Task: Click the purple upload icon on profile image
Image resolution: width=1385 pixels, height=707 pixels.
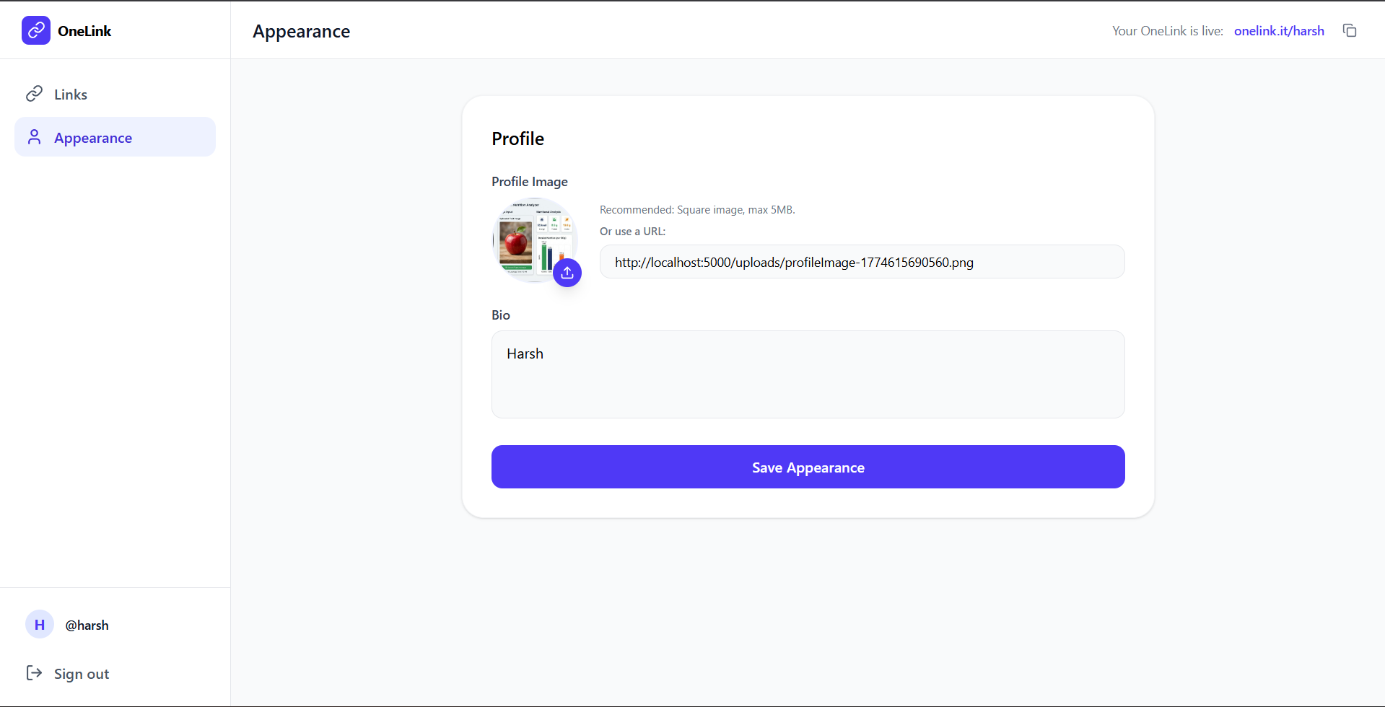Action: coord(567,273)
